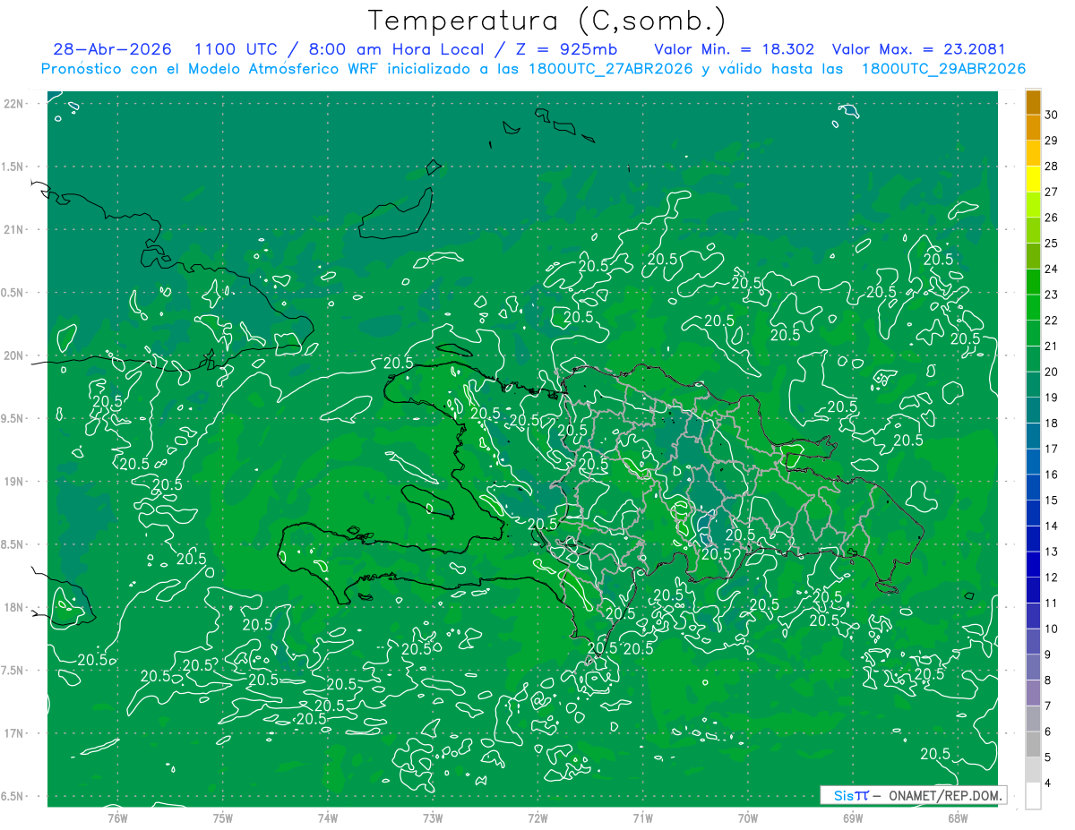Click the Temperatura (C,somb.) title
The image size is (1075, 830).
[x=547, y=20]
